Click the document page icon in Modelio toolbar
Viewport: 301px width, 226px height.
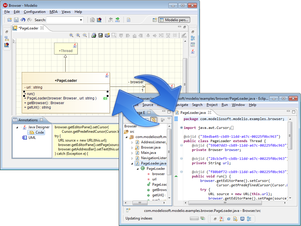pyautogui.click(x=129, y=20)
